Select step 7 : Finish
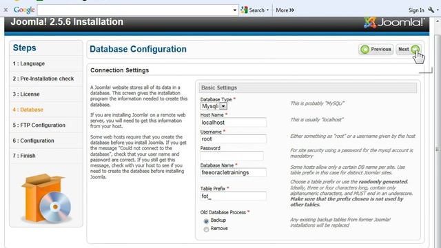Image resolution: width=441 pixels, height=248 pixels. pos(24,156)
